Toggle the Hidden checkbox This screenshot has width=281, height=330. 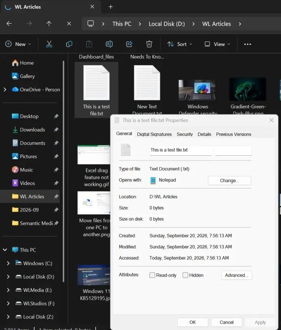point(185,275)
